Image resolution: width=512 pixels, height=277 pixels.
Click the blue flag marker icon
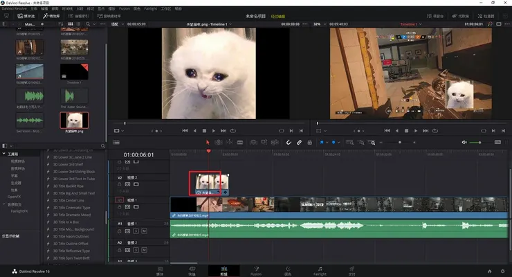322,142
